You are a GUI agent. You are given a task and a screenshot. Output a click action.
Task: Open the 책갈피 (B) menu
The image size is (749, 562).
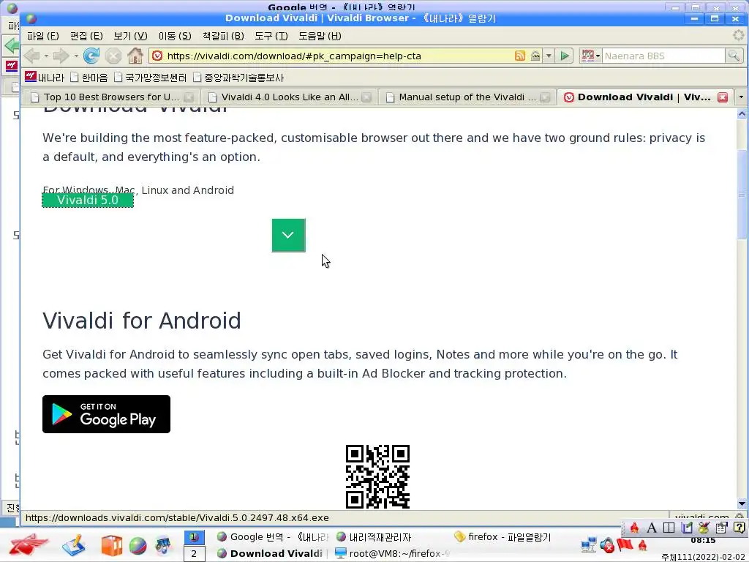[223, 37]
